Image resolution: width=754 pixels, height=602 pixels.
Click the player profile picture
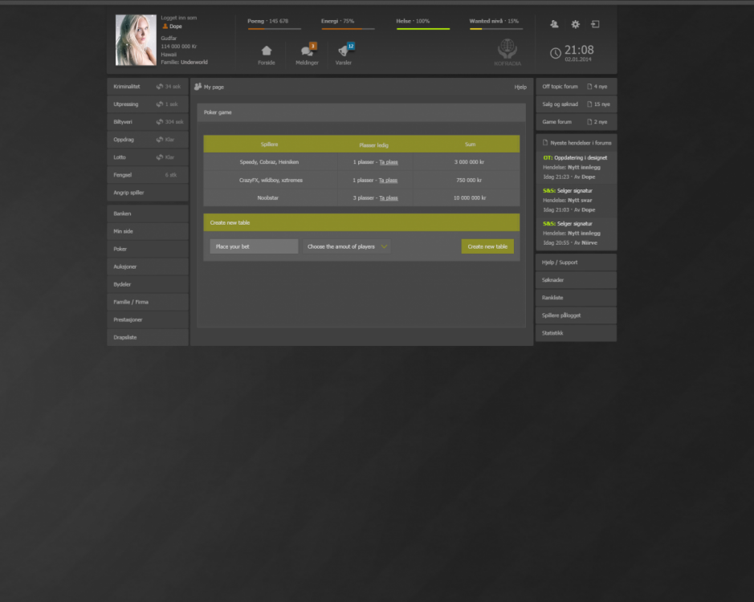(x=136, y=40)
